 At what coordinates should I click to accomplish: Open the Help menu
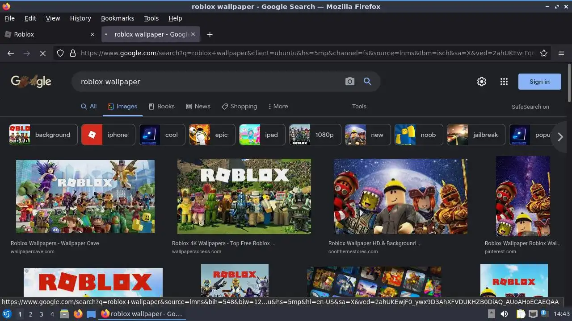175,18
